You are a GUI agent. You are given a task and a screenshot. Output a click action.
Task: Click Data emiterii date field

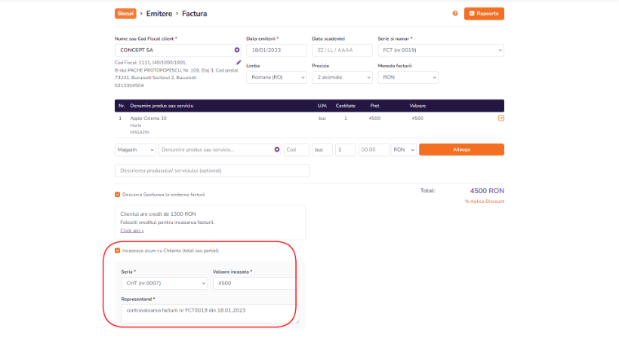(x=276, y=50)
